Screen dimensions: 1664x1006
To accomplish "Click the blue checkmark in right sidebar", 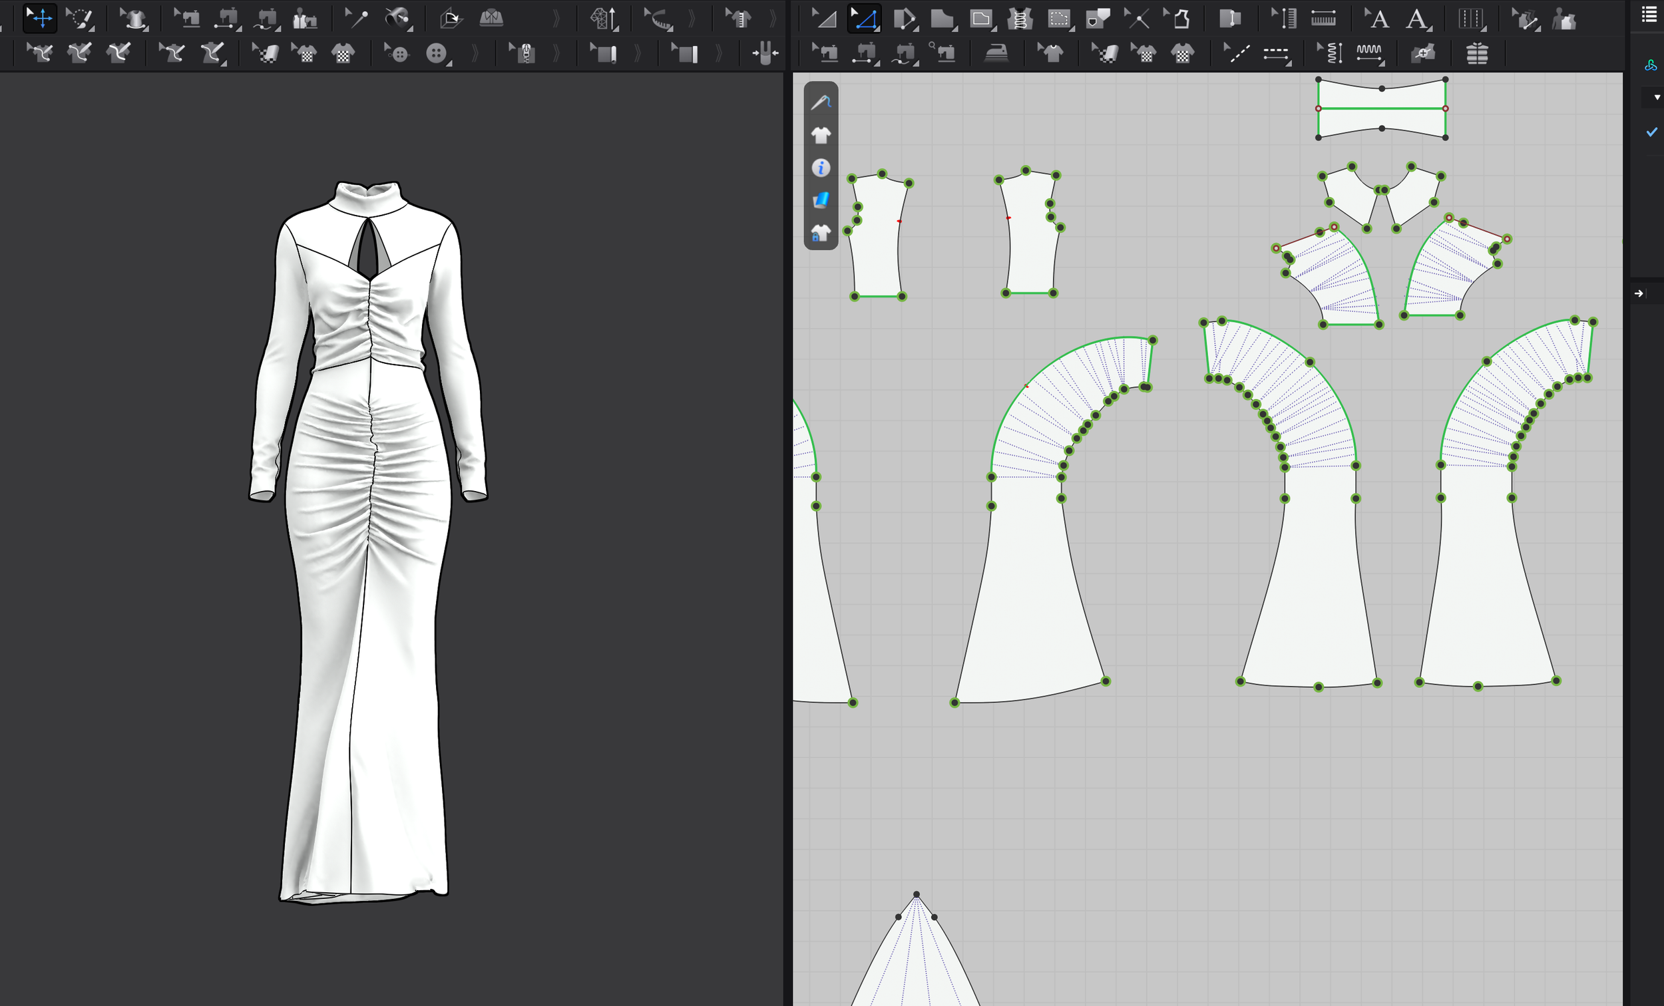I will pyautogui.click(x=1651, y=132).
